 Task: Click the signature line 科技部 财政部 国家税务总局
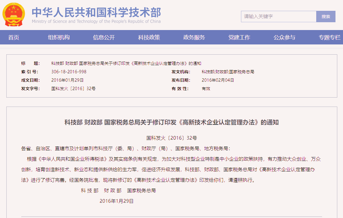point(118,190)
